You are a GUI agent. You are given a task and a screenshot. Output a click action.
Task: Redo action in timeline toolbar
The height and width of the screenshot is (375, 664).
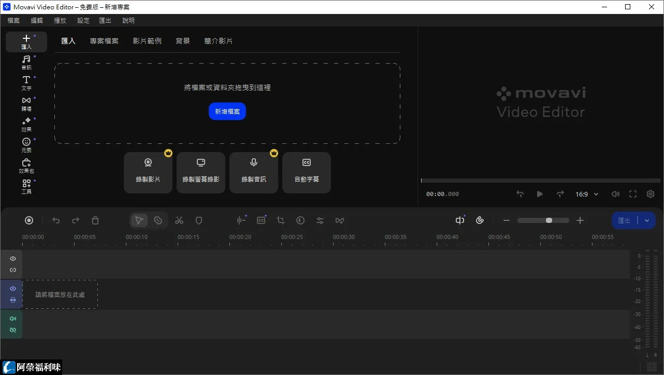[x=76, y=221]
